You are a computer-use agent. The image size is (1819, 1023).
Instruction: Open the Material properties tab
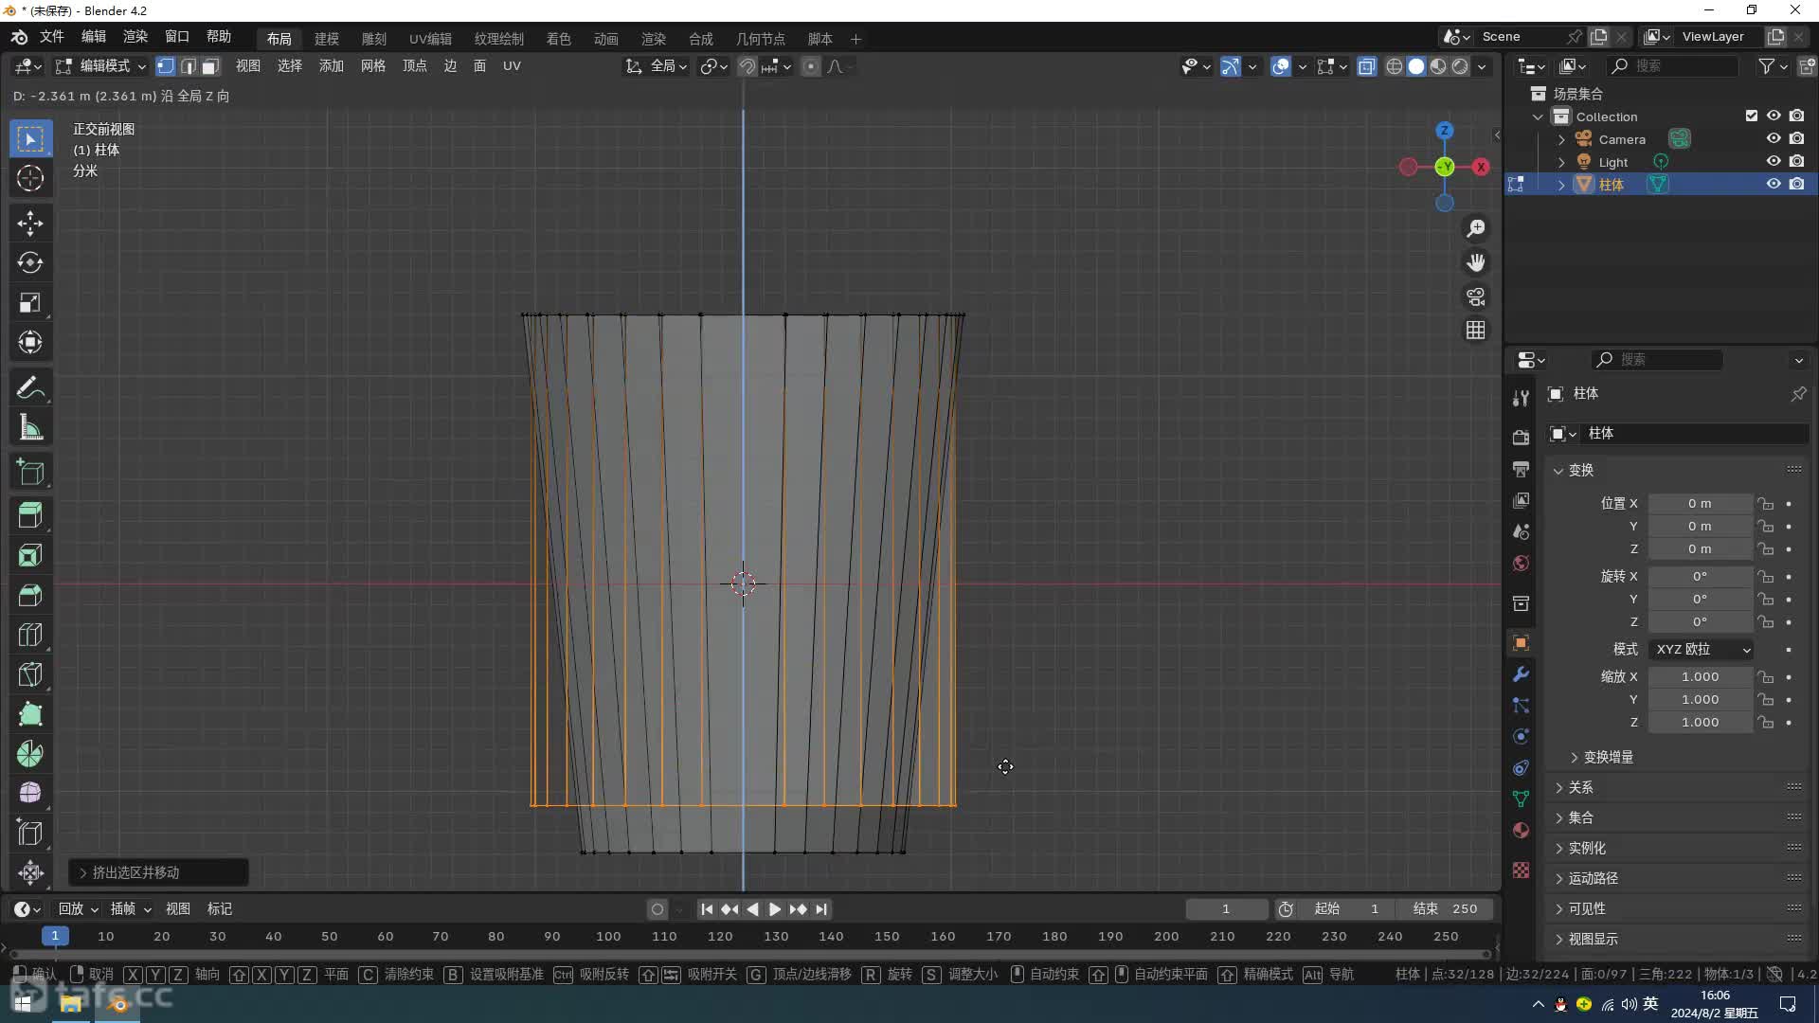point(1521,831)
